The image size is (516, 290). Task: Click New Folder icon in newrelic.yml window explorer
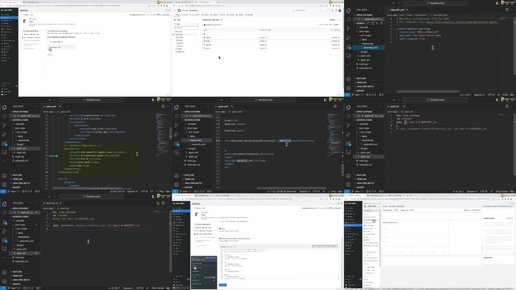point(373,23)
